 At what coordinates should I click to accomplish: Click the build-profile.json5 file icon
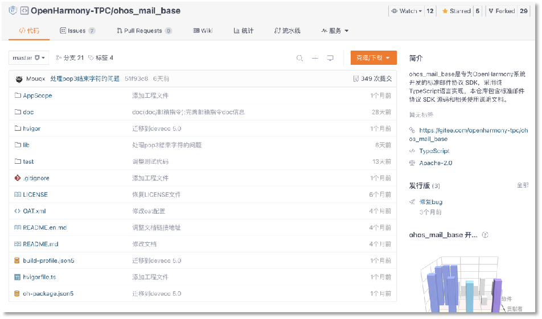(18, 260)
